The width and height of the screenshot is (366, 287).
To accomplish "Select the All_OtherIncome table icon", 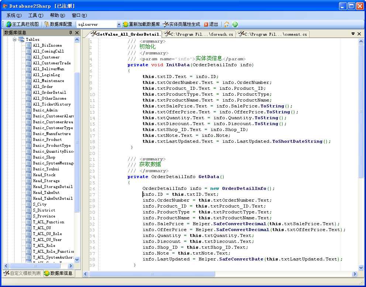I will pyautogui.click(x=28, y=98).
